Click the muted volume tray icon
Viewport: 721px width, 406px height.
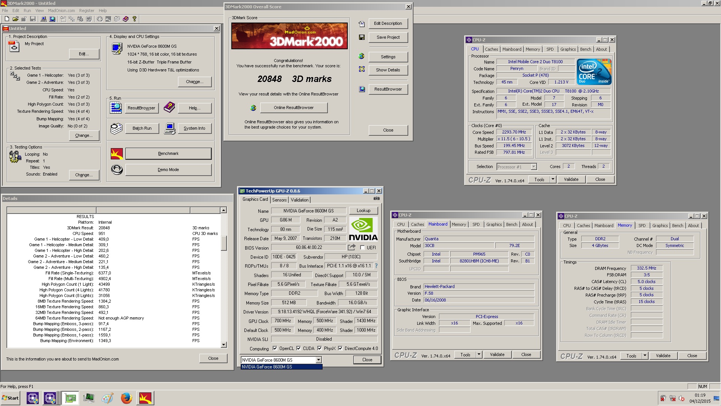coord(682,398)
